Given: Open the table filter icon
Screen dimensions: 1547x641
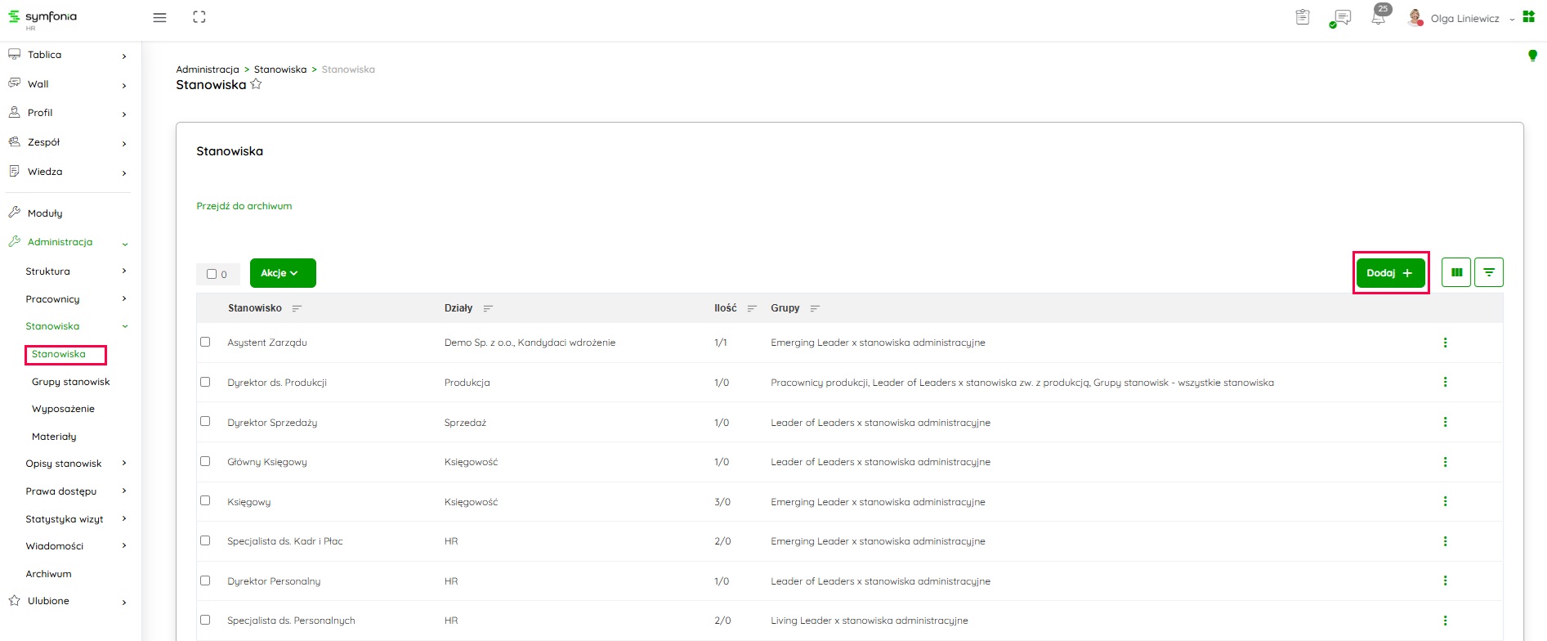Looking at the screenshot, I should click(x=1489, y=272).
